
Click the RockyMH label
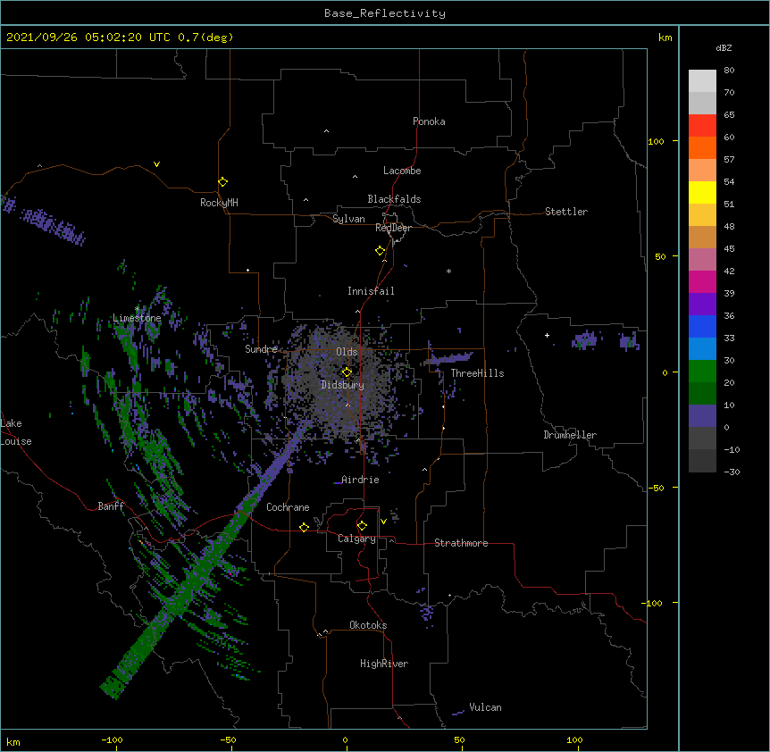click(219, 203)
